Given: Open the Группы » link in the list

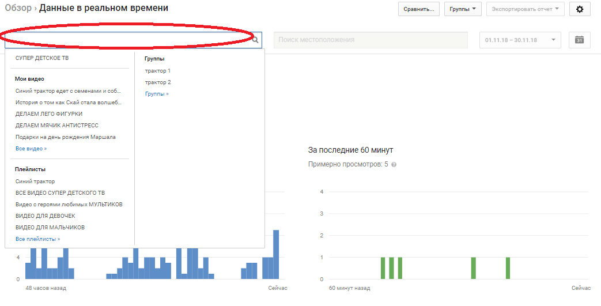Looking at the screenshot, I should (x=157, y=93).
